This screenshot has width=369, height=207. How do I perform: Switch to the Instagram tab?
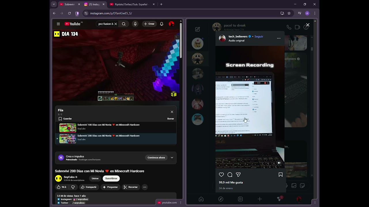click(94, 4)
